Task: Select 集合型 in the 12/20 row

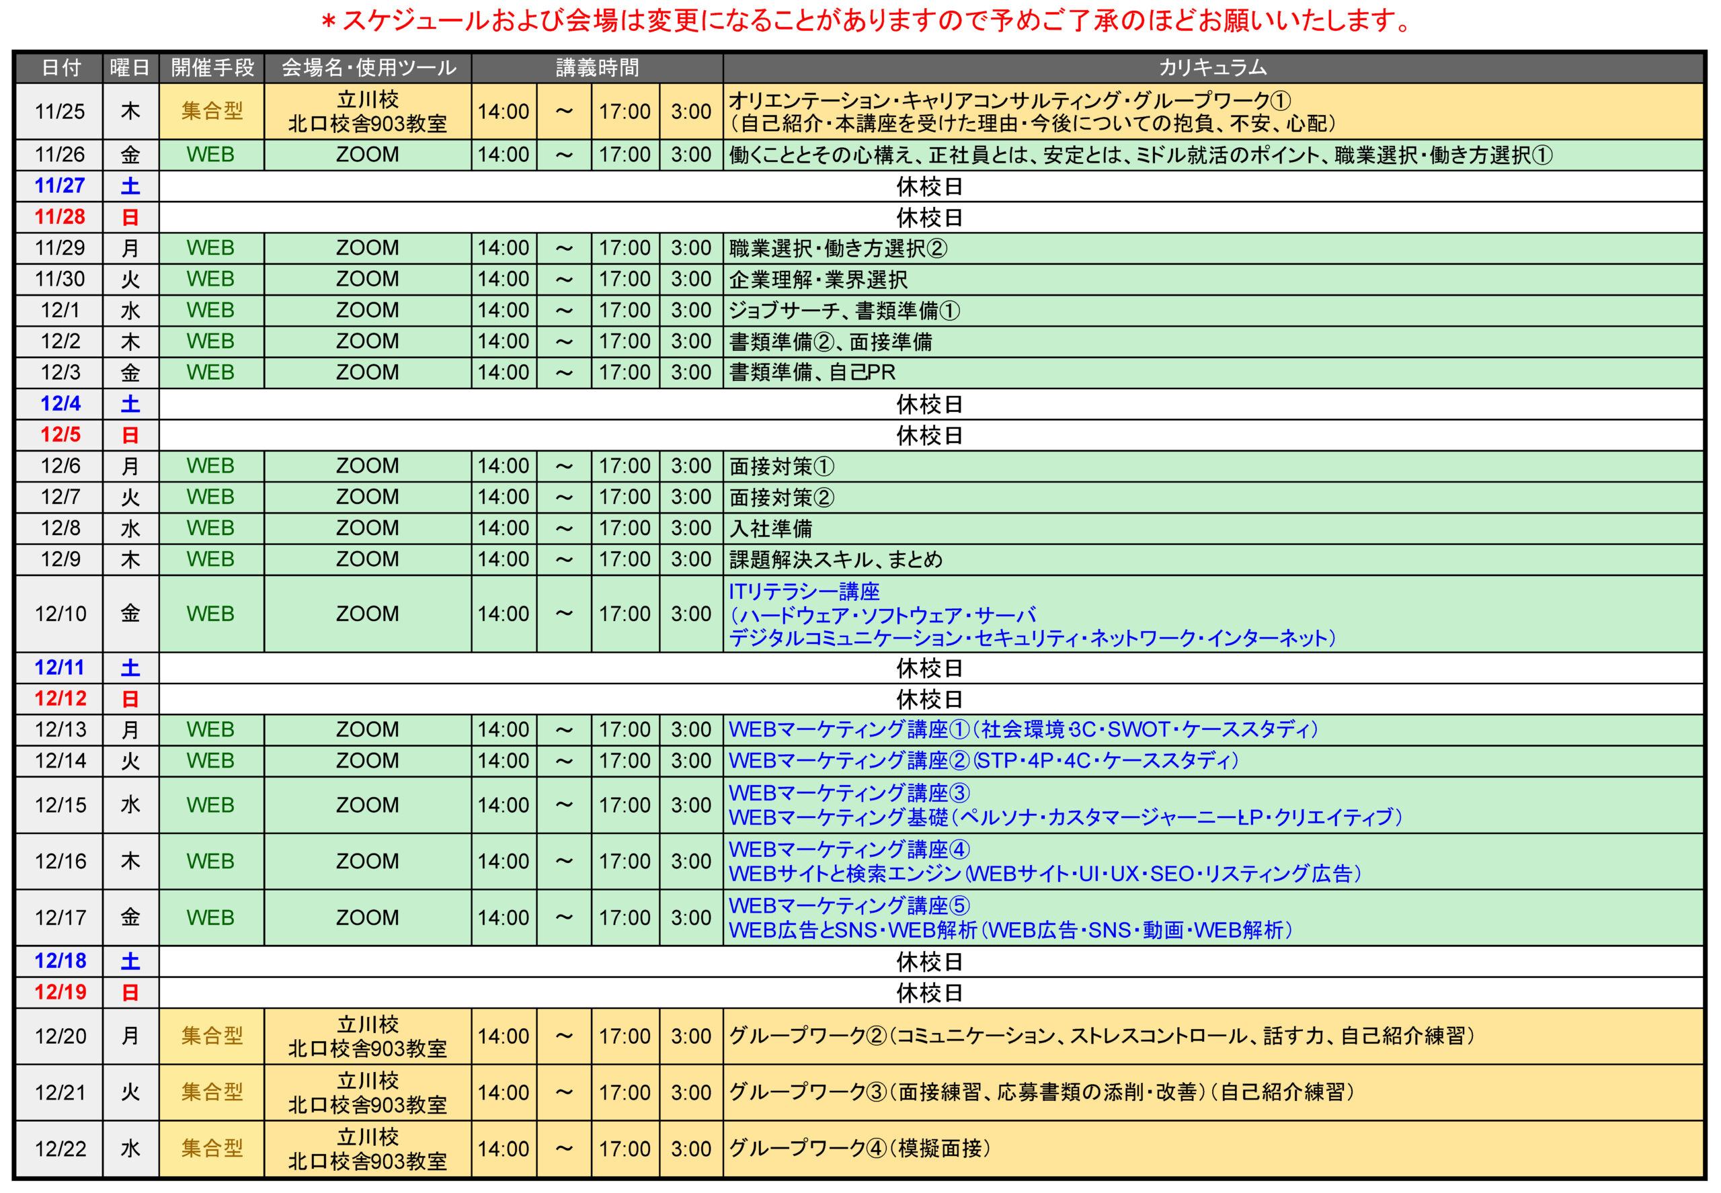Action: [x=212, y=1037]
